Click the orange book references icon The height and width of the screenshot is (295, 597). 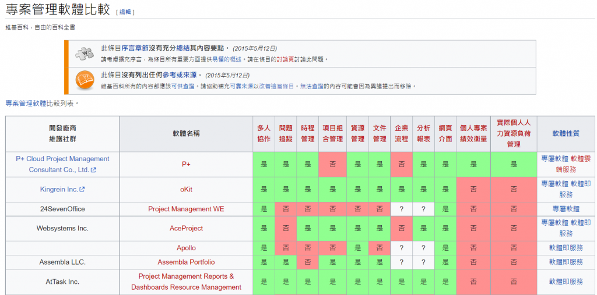[85, 81]
